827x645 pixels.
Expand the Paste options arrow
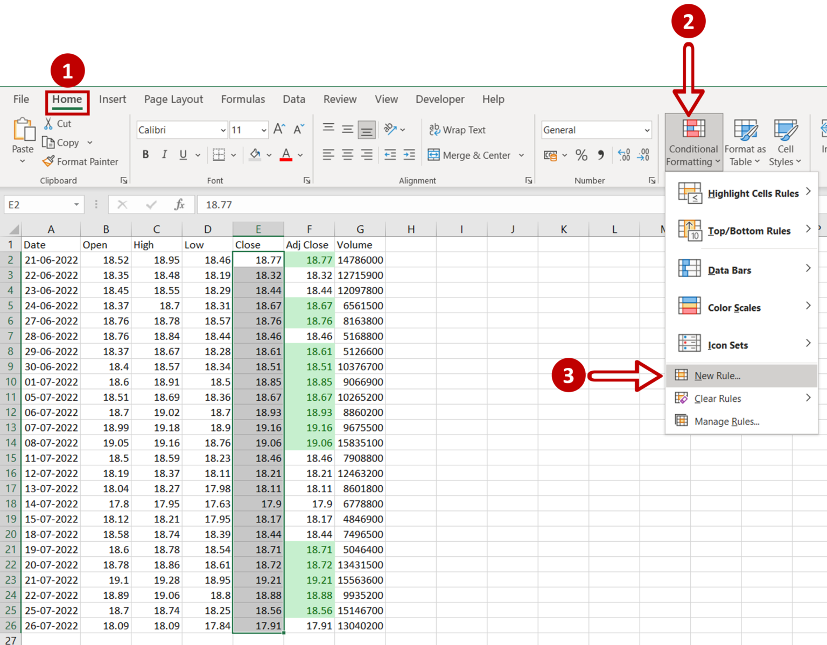pyautogui.click(x=23, y=161)
